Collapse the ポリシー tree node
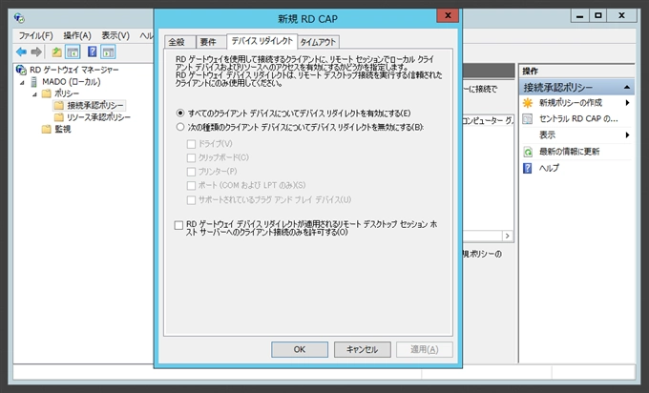The height and width of the screenshot is (393, 649). pyautogui.click(x=34, y=94)
